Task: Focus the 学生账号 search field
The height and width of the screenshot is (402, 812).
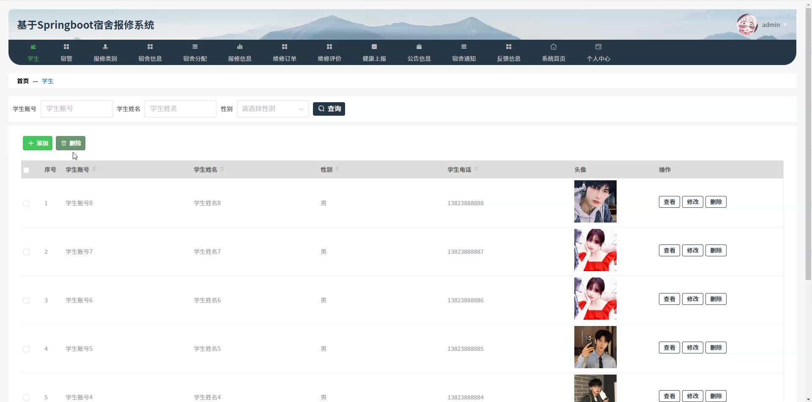Action: 77,109
